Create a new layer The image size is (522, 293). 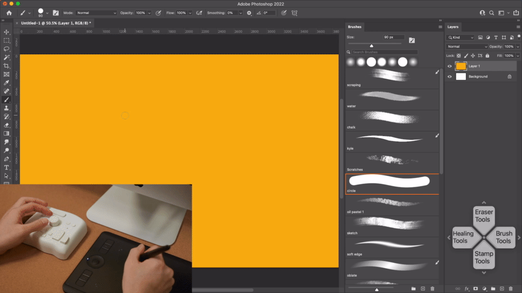[502, 289]
